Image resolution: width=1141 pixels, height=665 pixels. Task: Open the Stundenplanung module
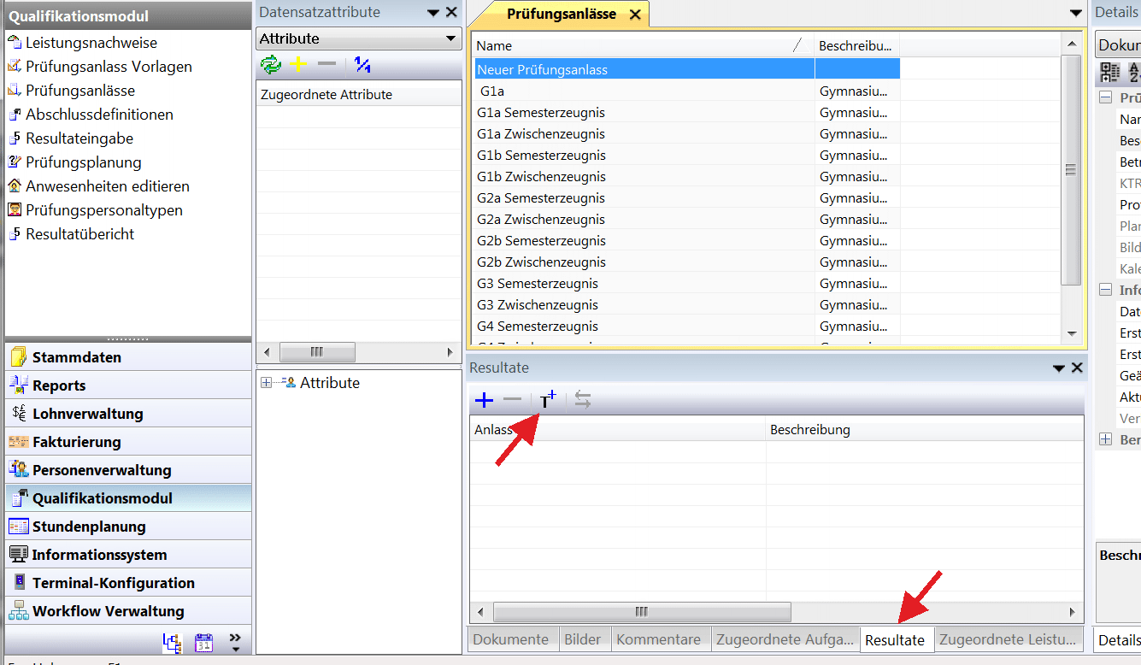(x=89, y=527)
